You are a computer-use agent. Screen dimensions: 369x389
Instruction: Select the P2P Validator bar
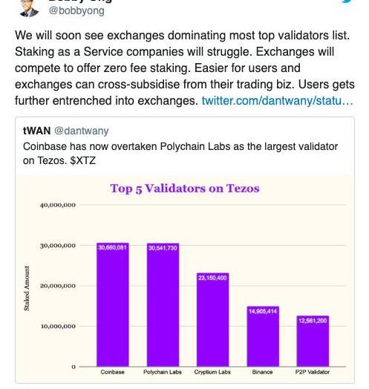click(313, 341)
